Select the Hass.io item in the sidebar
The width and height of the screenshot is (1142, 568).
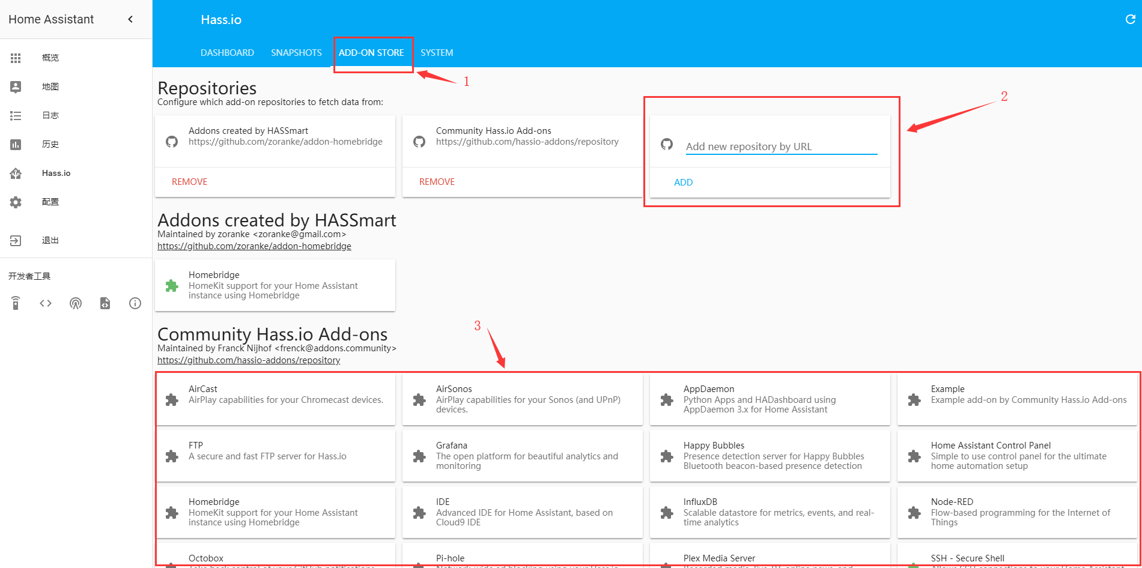[56, 173]
